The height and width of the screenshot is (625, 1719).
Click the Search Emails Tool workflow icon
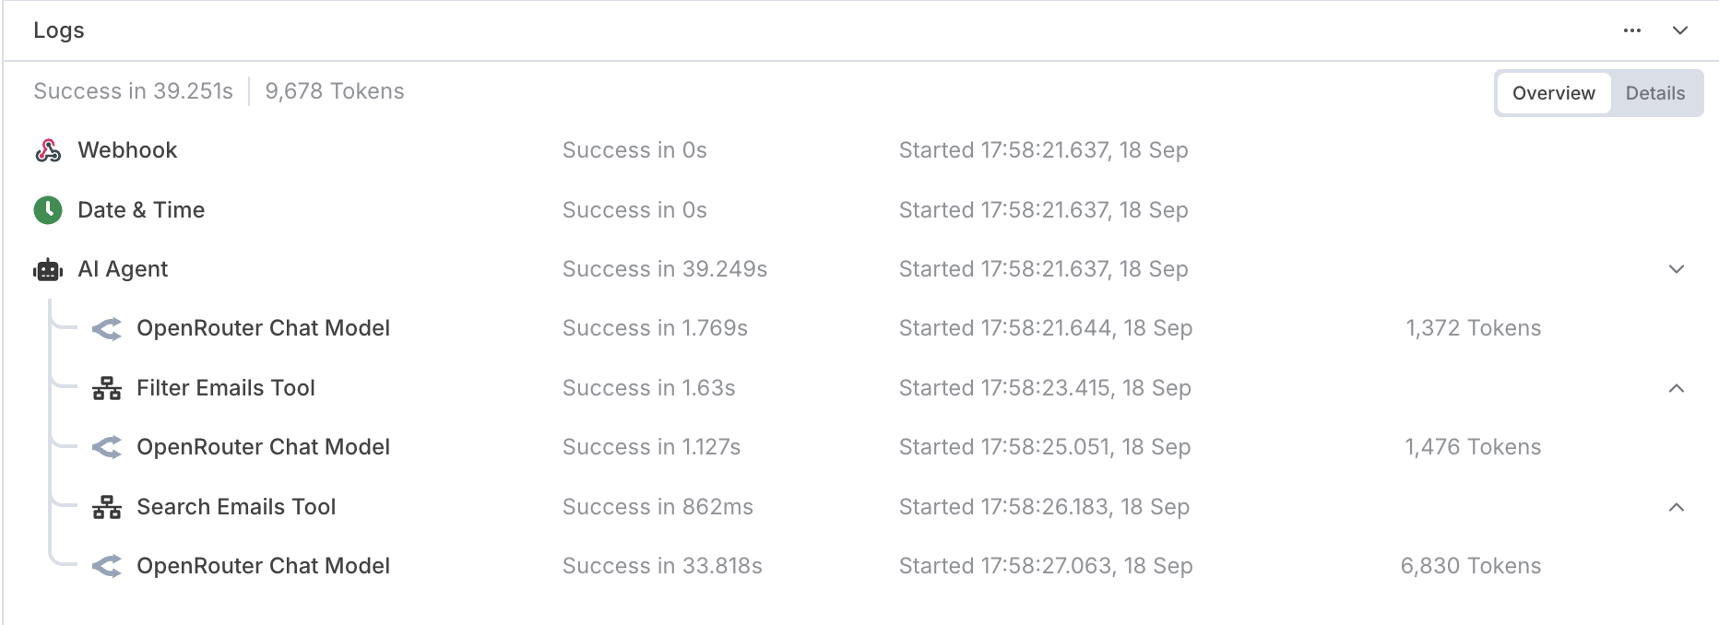coord(107,507)
